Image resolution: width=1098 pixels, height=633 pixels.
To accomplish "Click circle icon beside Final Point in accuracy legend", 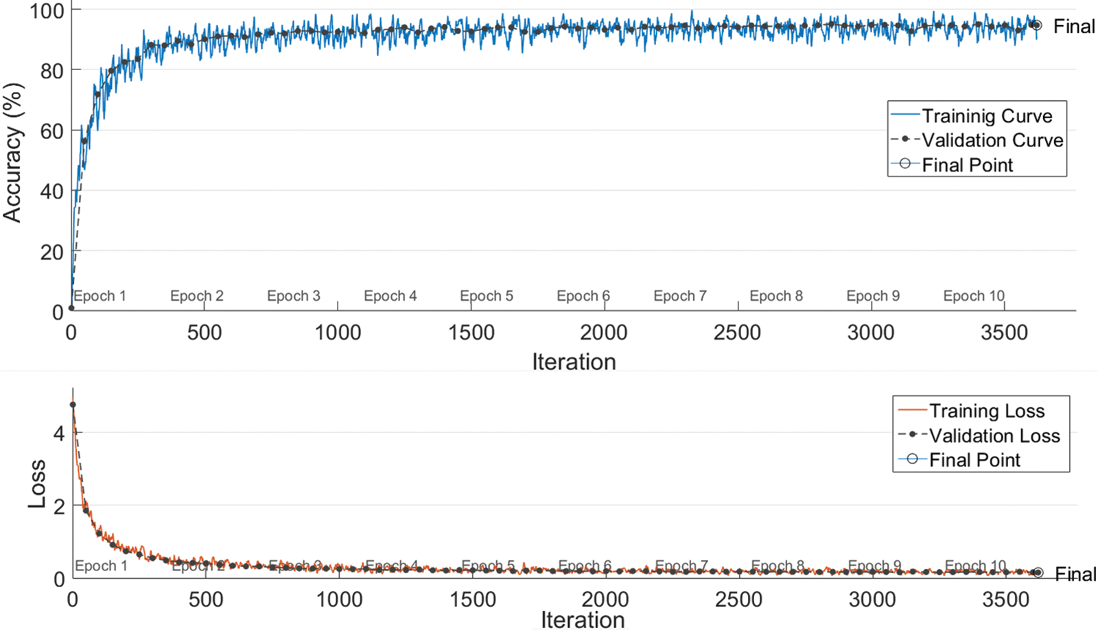I will click(905, 164).
